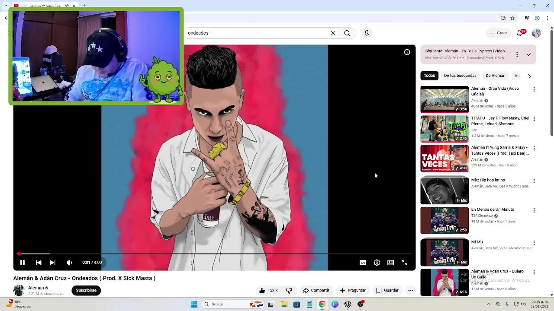Select the De Alemán chip
Screen dimensions: 554x311
pos(495,76)
